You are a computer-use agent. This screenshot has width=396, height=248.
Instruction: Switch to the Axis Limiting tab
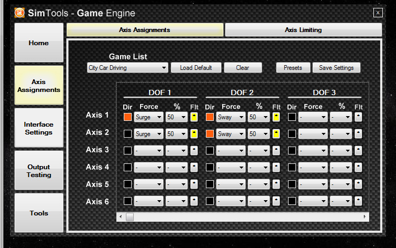[x=303, y=30]
